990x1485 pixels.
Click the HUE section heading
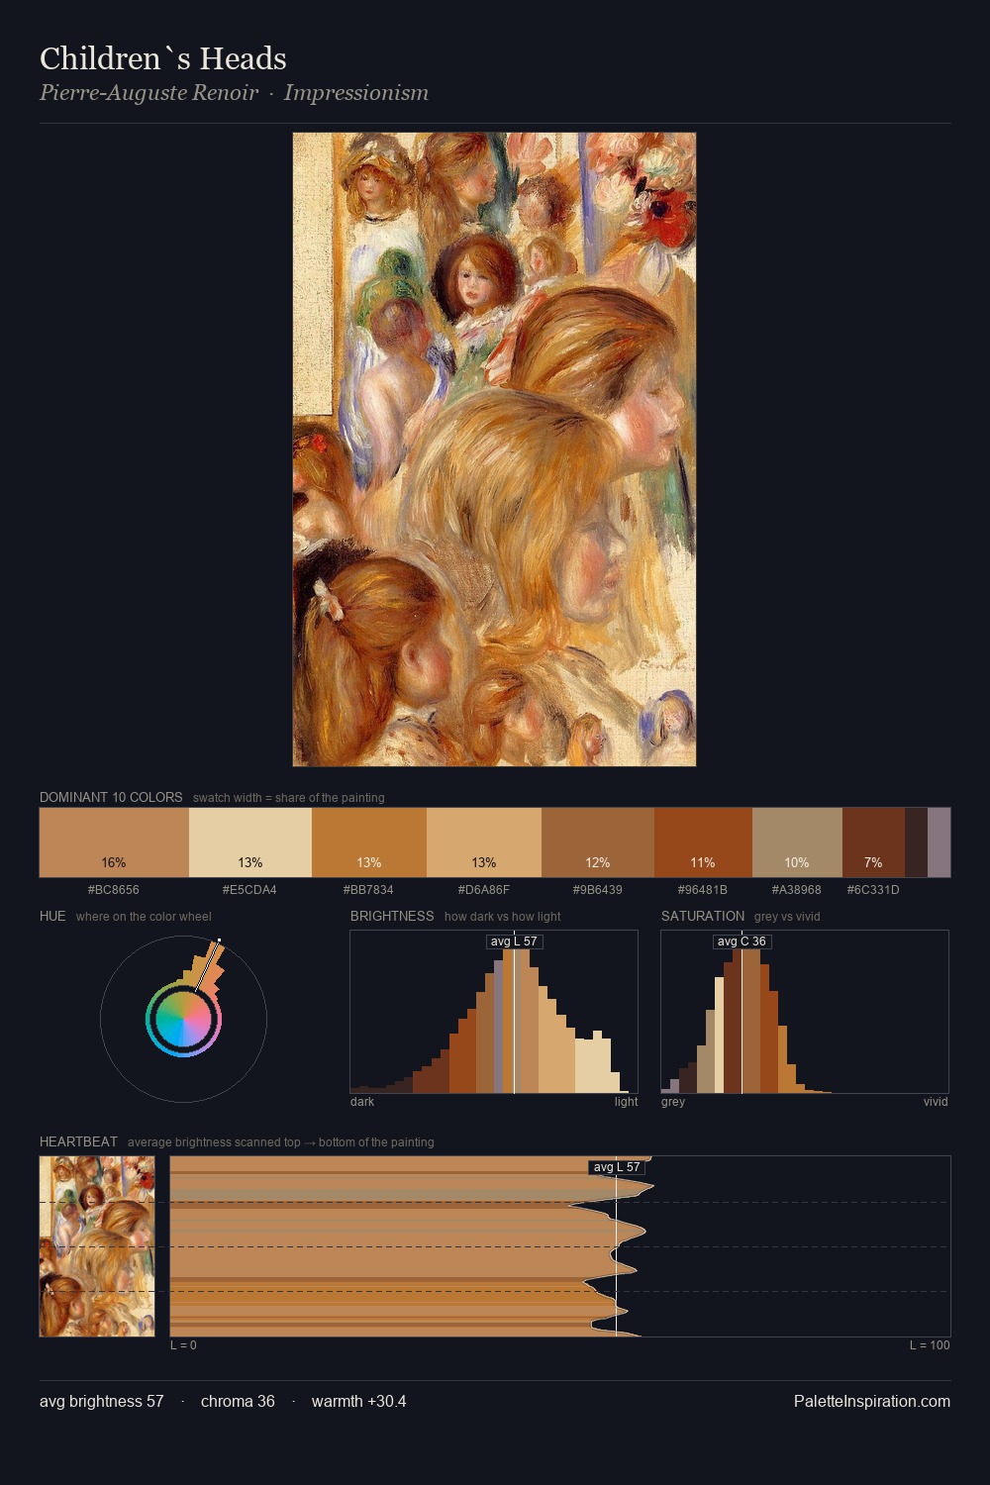pos(52,916)
